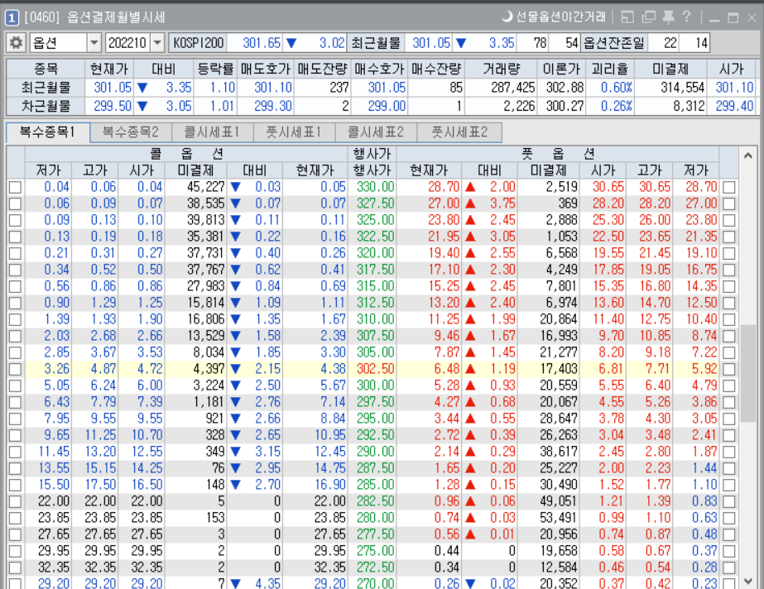Click the 옵션잔존일 label
764x589 pixels.
(614, 43)
